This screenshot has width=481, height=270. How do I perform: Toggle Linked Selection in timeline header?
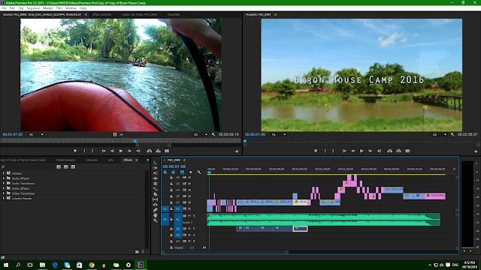pos(182,172)
